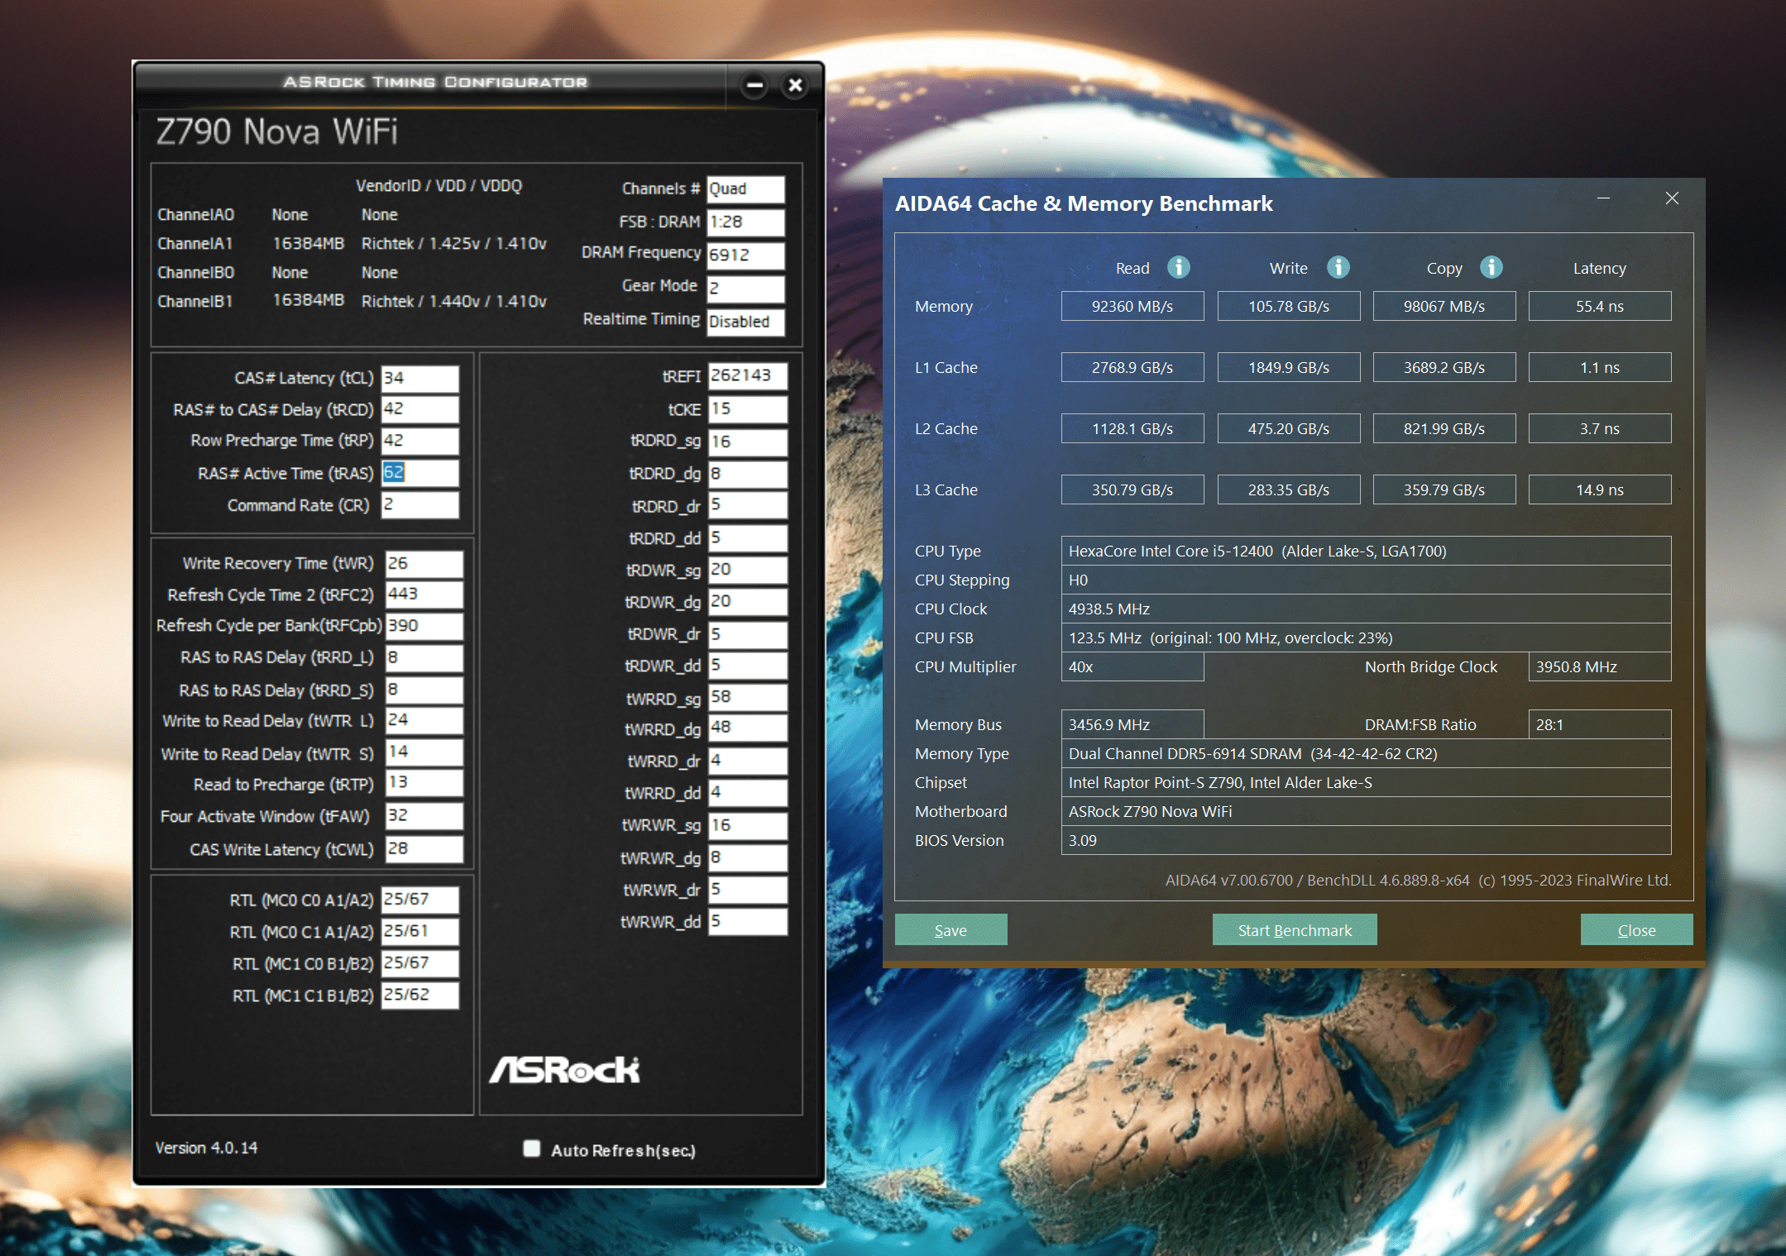Viewport: 1786px width, 1256px height.
Task: Click the RTL (MC1 C1 B1/B2) field
Action: (x=419, y=995)
